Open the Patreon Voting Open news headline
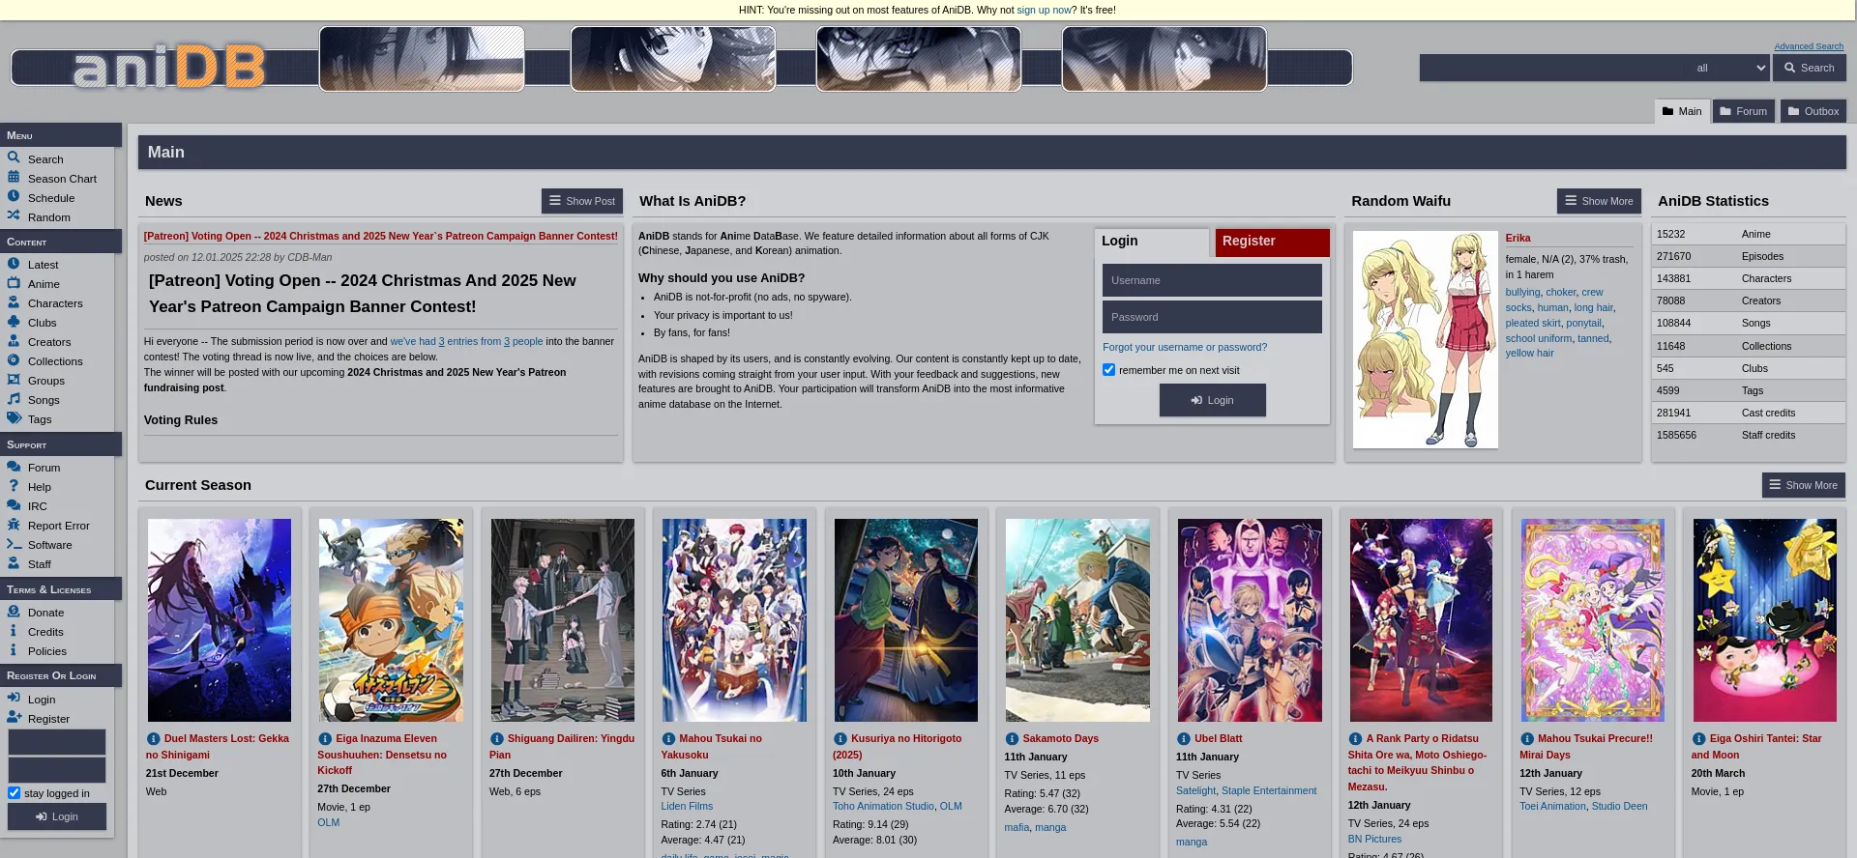This screenshot has width=1857, height=858. click(x=380, y=236)
